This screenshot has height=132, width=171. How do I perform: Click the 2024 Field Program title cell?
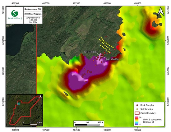pos(33,14)
